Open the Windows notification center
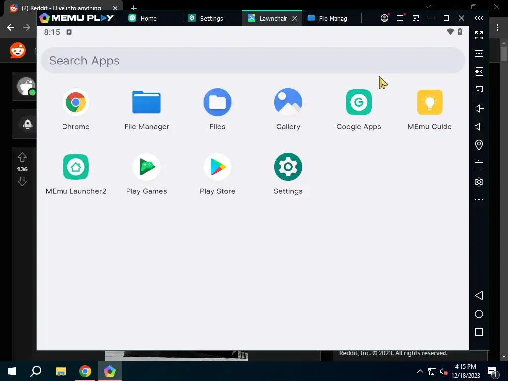The width and height of the screenshot is (508, 381). tap(493, 372)
